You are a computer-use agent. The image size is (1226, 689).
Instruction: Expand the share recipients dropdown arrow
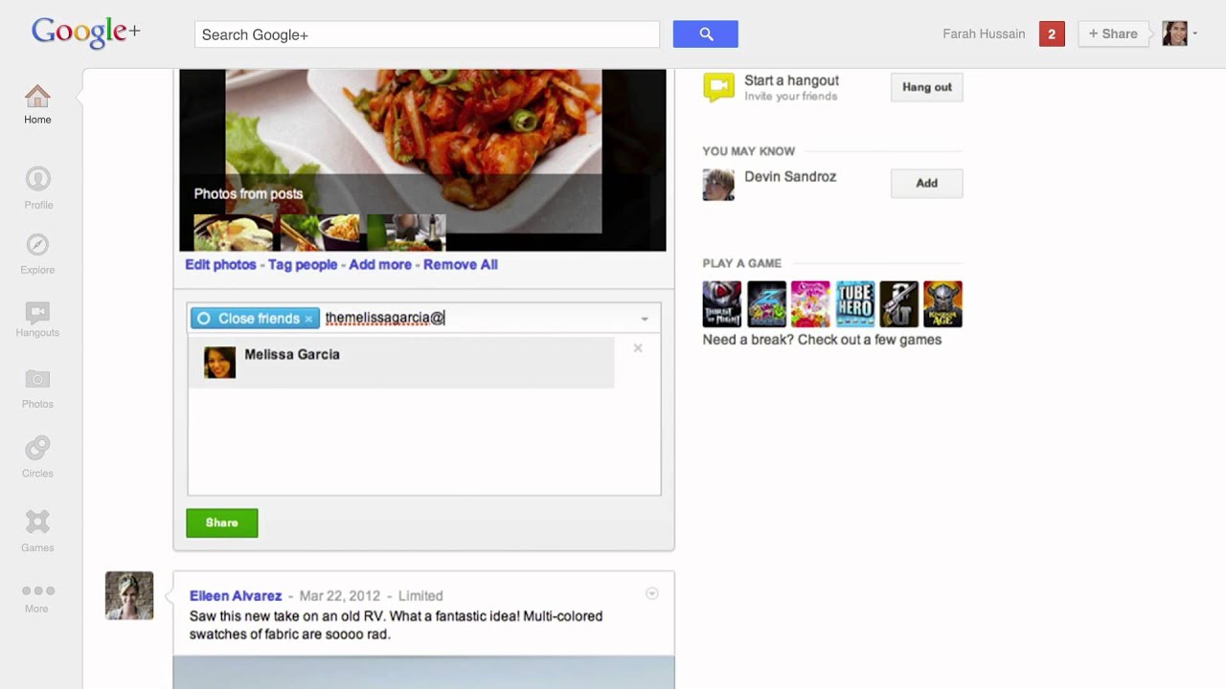pos(645,319)
